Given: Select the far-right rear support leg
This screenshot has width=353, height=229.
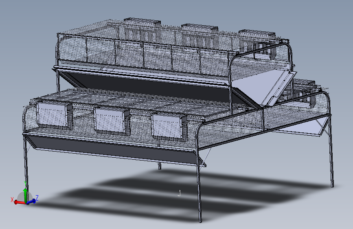Looking at the screenshot, I should tap(331, 151).
